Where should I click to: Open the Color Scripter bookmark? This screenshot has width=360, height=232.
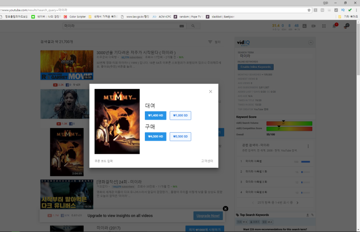pos(75,17)
